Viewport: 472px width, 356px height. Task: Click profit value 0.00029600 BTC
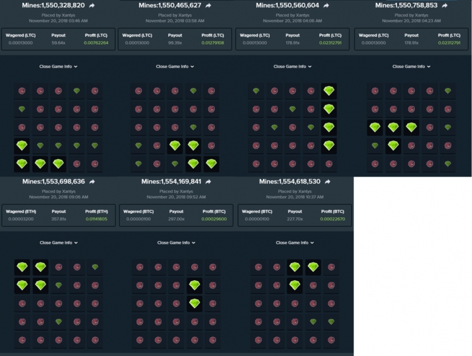tap(214, 219)
